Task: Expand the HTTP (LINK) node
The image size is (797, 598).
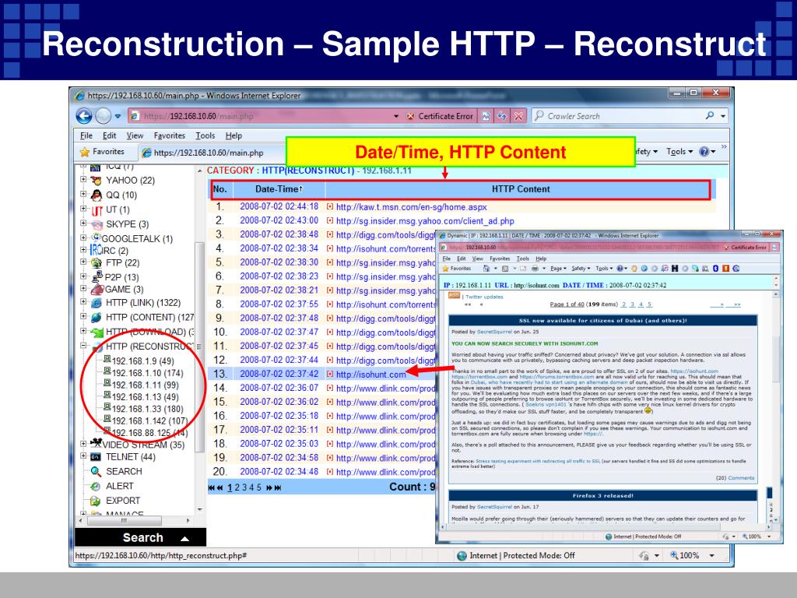Action: (83, 301)
